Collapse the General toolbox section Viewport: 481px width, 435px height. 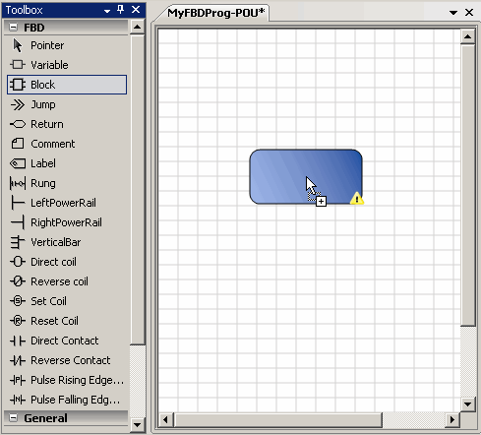click(13, 417)
